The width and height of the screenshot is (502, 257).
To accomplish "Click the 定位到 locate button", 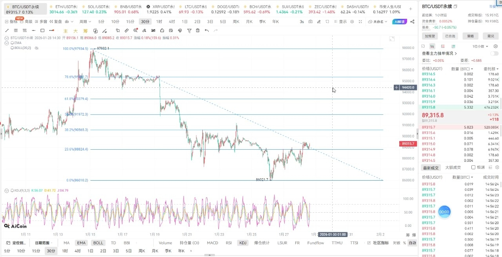I will (x=16, y=243).
